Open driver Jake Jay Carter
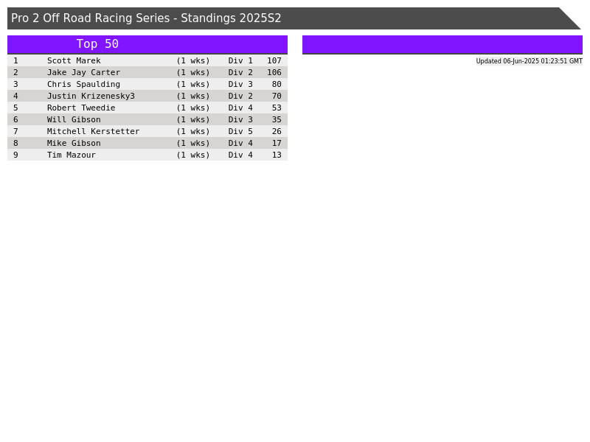The height and width of the screenshot is (442, 590). pyautogui.click(x=83, y=73)
